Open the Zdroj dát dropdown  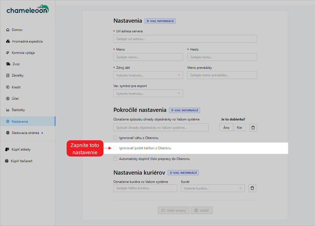point(148,75)
